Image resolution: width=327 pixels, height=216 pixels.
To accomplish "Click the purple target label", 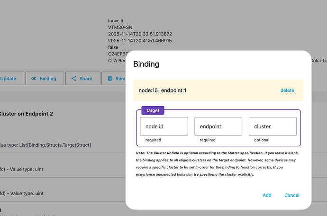I will point(153,110).
